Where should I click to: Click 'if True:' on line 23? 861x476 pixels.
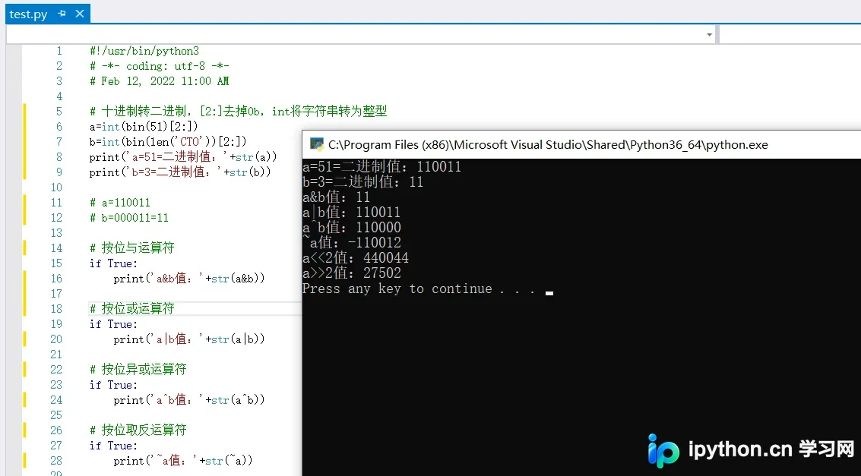pyautogui.click(x=114, y=385)
